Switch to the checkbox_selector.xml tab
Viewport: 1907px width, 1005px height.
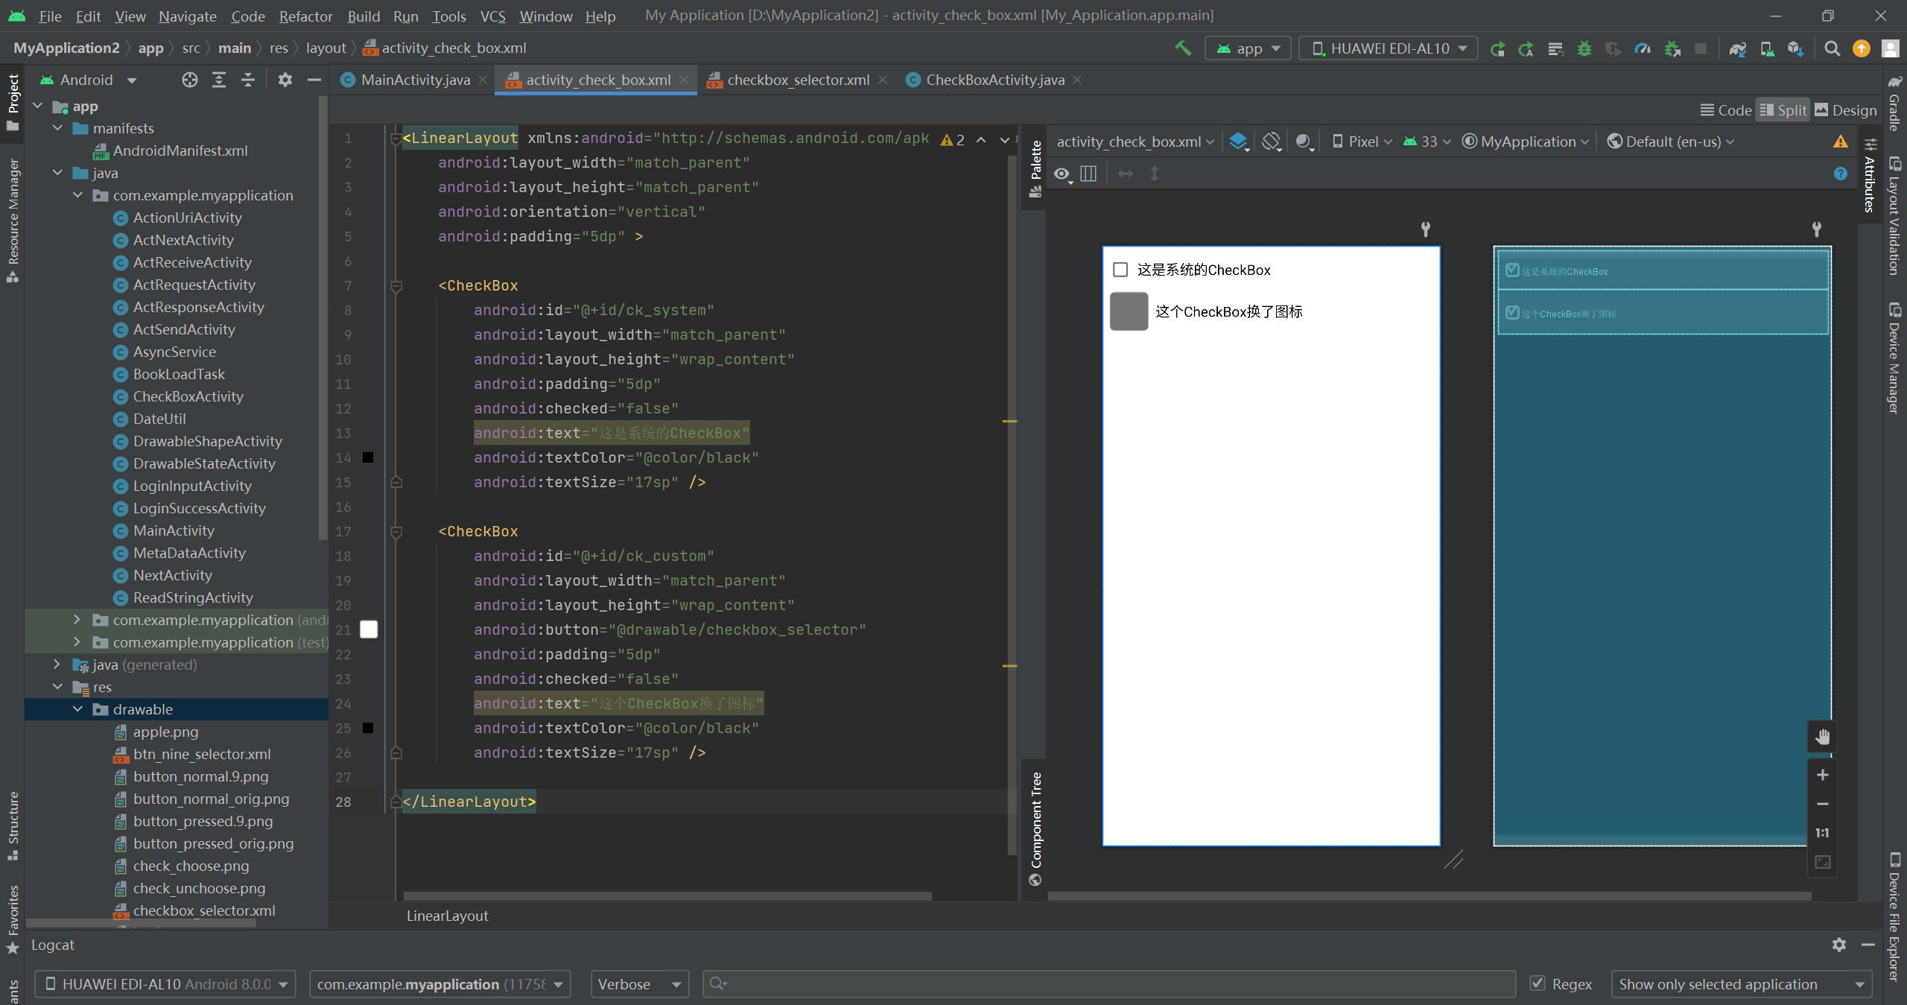(797, 80)
